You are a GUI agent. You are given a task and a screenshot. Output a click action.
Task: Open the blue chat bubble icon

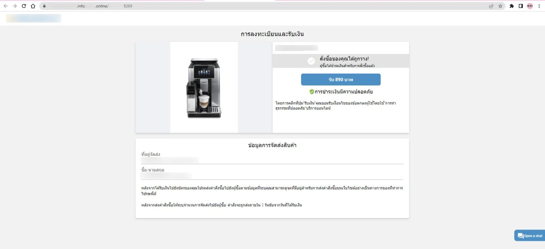[520, 235]
